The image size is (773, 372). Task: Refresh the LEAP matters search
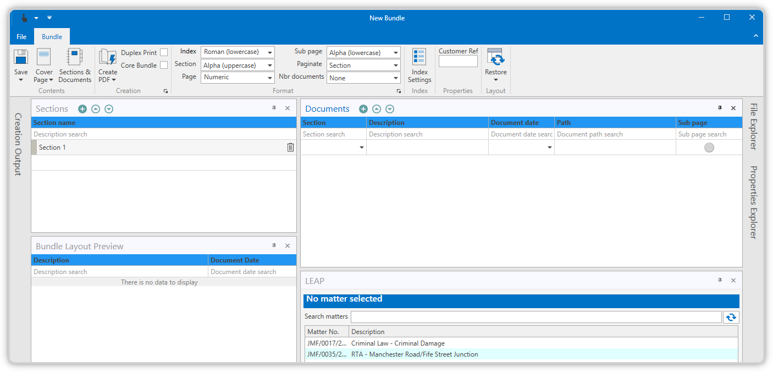[x=731, y=317]
